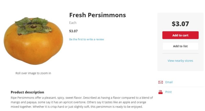Screen dimensions: 205x111
Task: Click the Print text link
Action: coord(168,92)
